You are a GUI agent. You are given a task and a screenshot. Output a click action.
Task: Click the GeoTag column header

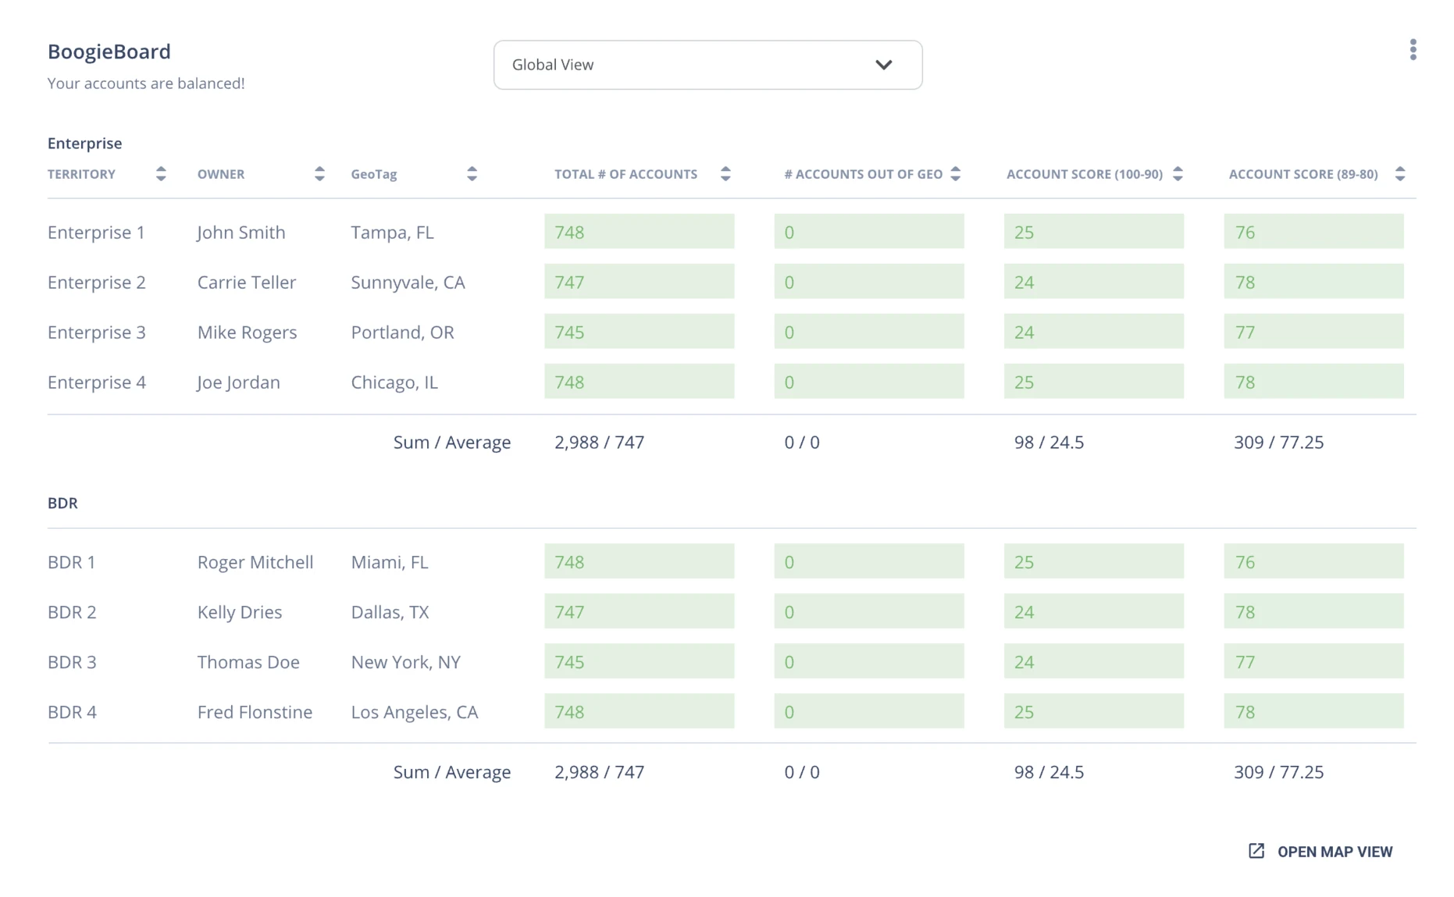click(374, 174)
